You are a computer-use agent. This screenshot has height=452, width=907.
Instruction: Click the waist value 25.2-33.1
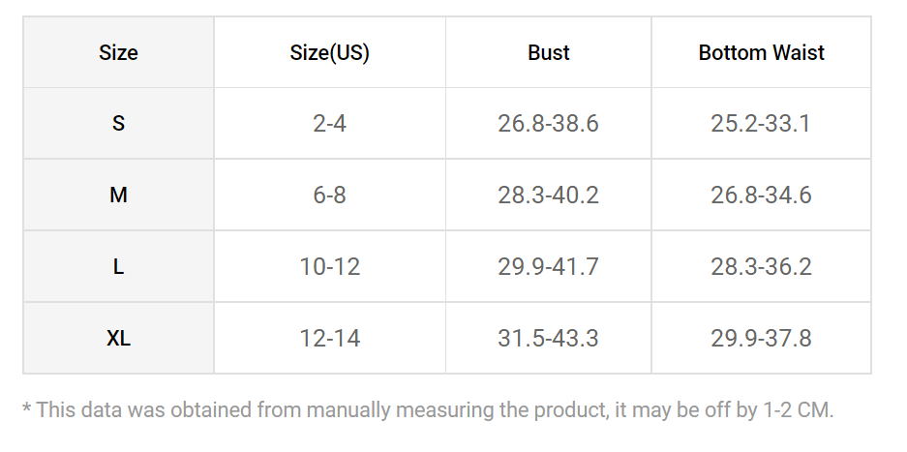[761, 123]
